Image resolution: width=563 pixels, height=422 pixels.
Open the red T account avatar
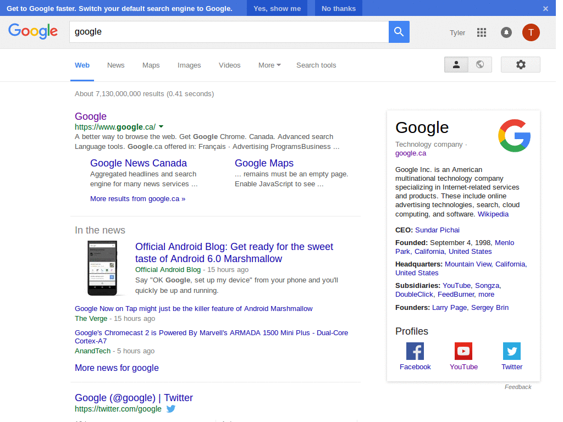click(531, 32)
